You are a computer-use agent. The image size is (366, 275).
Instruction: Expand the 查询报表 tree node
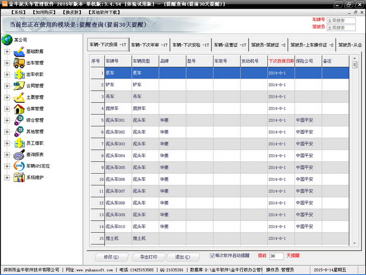7,155
